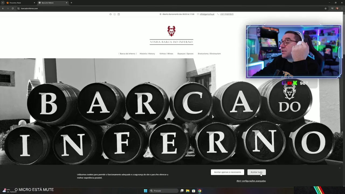Open a new browser tab

(71, 3)
